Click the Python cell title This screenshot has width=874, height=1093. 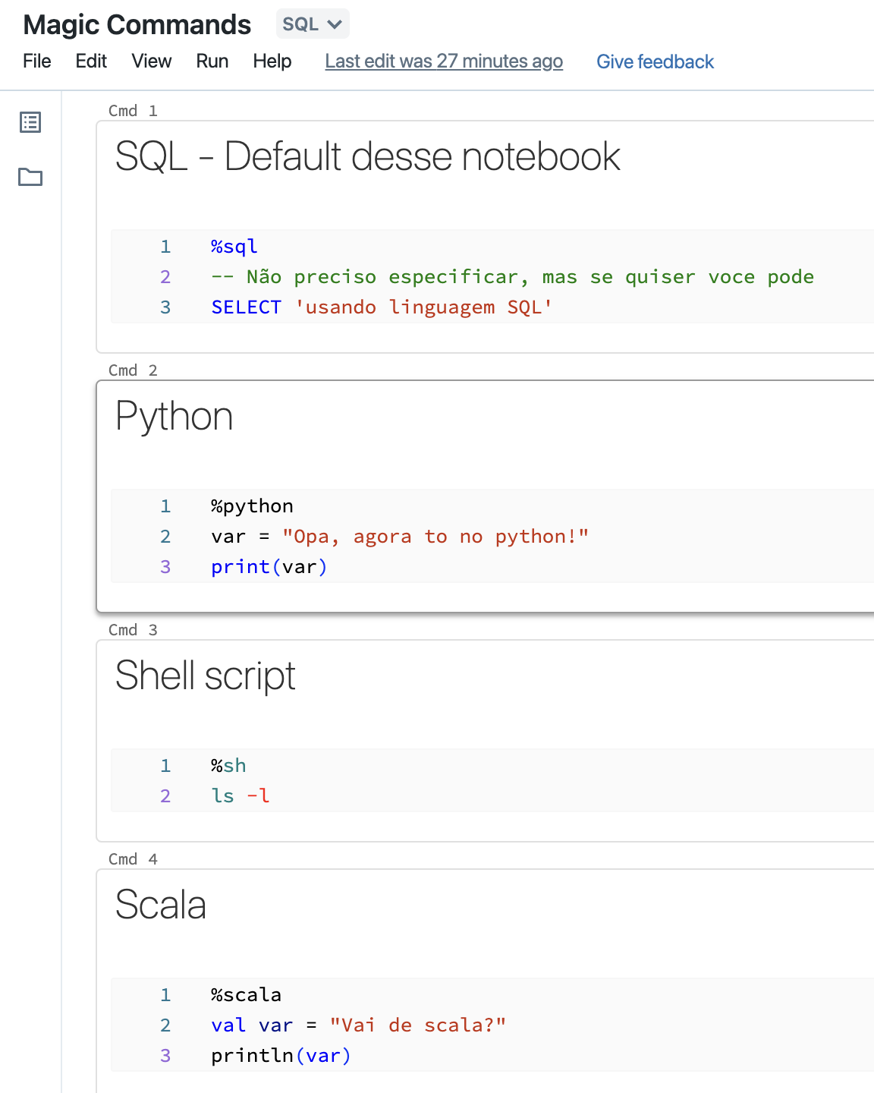[x=174, y=417]
